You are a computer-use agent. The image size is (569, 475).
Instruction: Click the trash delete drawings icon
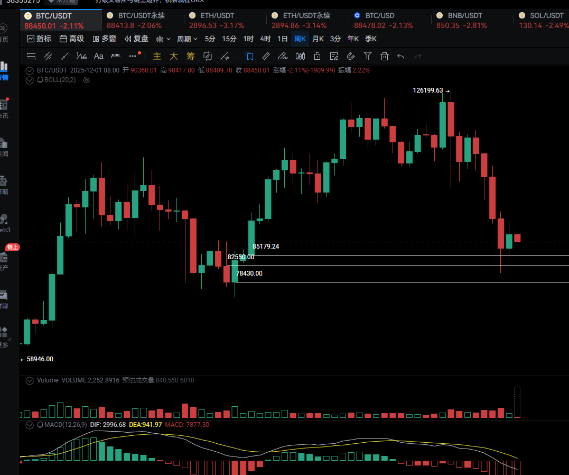click(385, 56)
